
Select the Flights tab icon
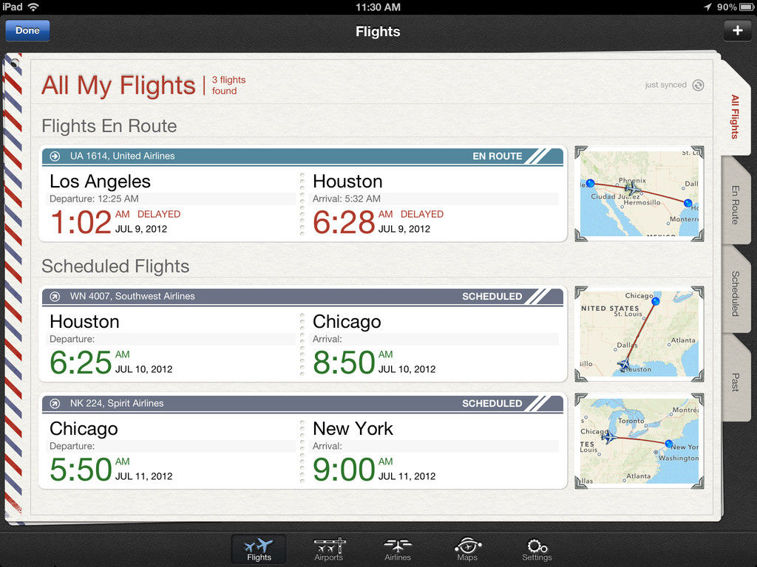(259, 549)
